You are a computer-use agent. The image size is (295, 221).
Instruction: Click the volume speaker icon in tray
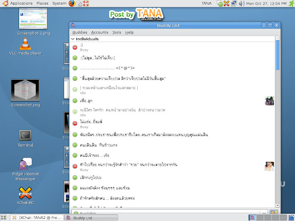click(x=242, y=4)
